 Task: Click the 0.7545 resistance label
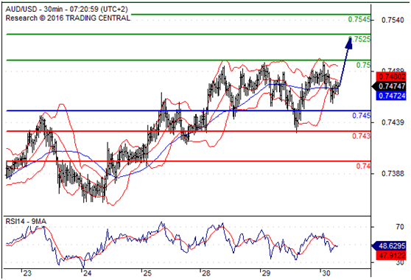[359, 19]
